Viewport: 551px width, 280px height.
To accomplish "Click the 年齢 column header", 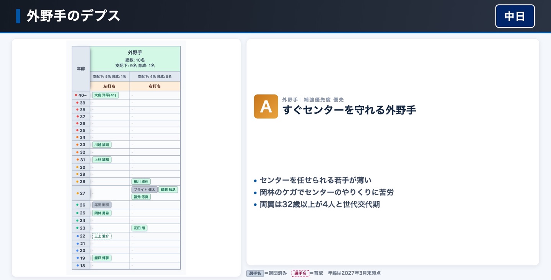I will (81, 69).
